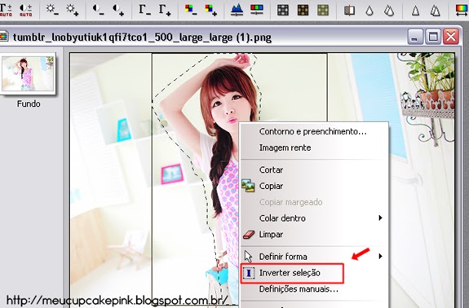
Task: Click the grayed Copiar margeado entry
Action: [x=314, y=202]
